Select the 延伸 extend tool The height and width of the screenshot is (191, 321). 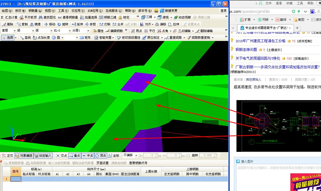tap(77, 24)
